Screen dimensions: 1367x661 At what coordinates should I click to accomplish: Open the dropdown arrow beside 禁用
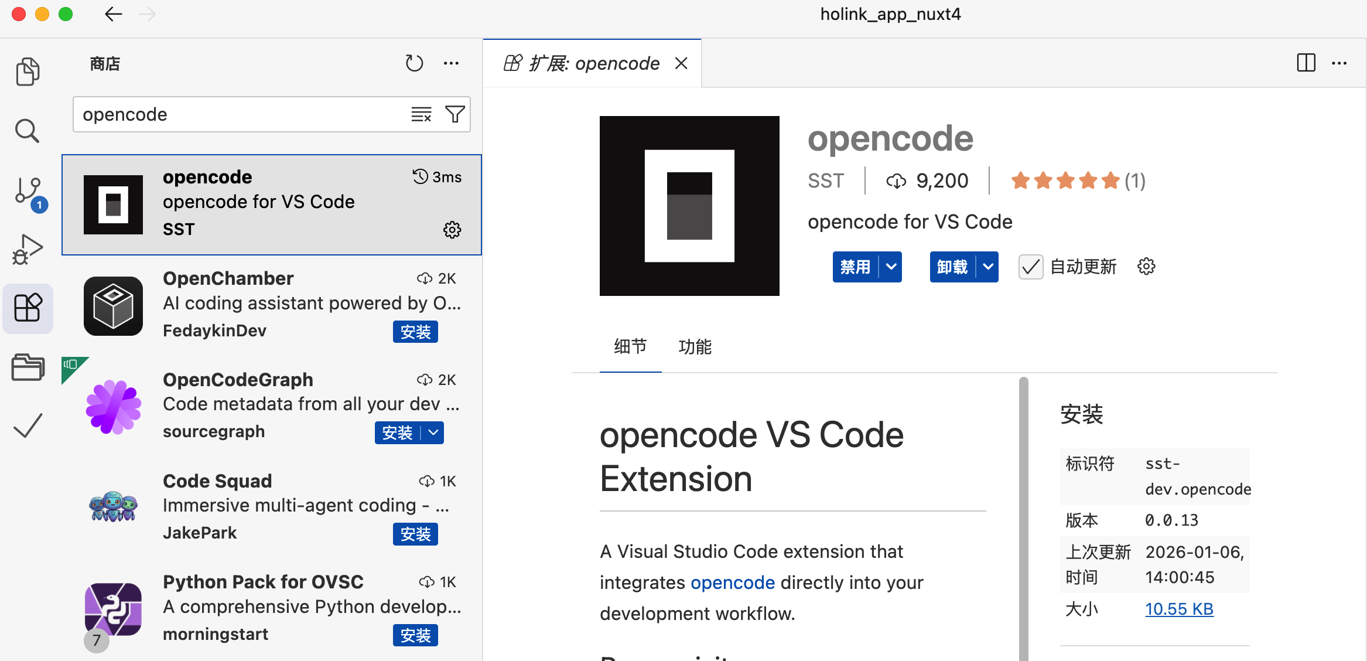click(x=891, y=267)
